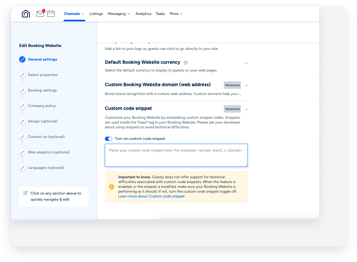Navigate to Select properties step
357x262 pixels.
point(43,75)
